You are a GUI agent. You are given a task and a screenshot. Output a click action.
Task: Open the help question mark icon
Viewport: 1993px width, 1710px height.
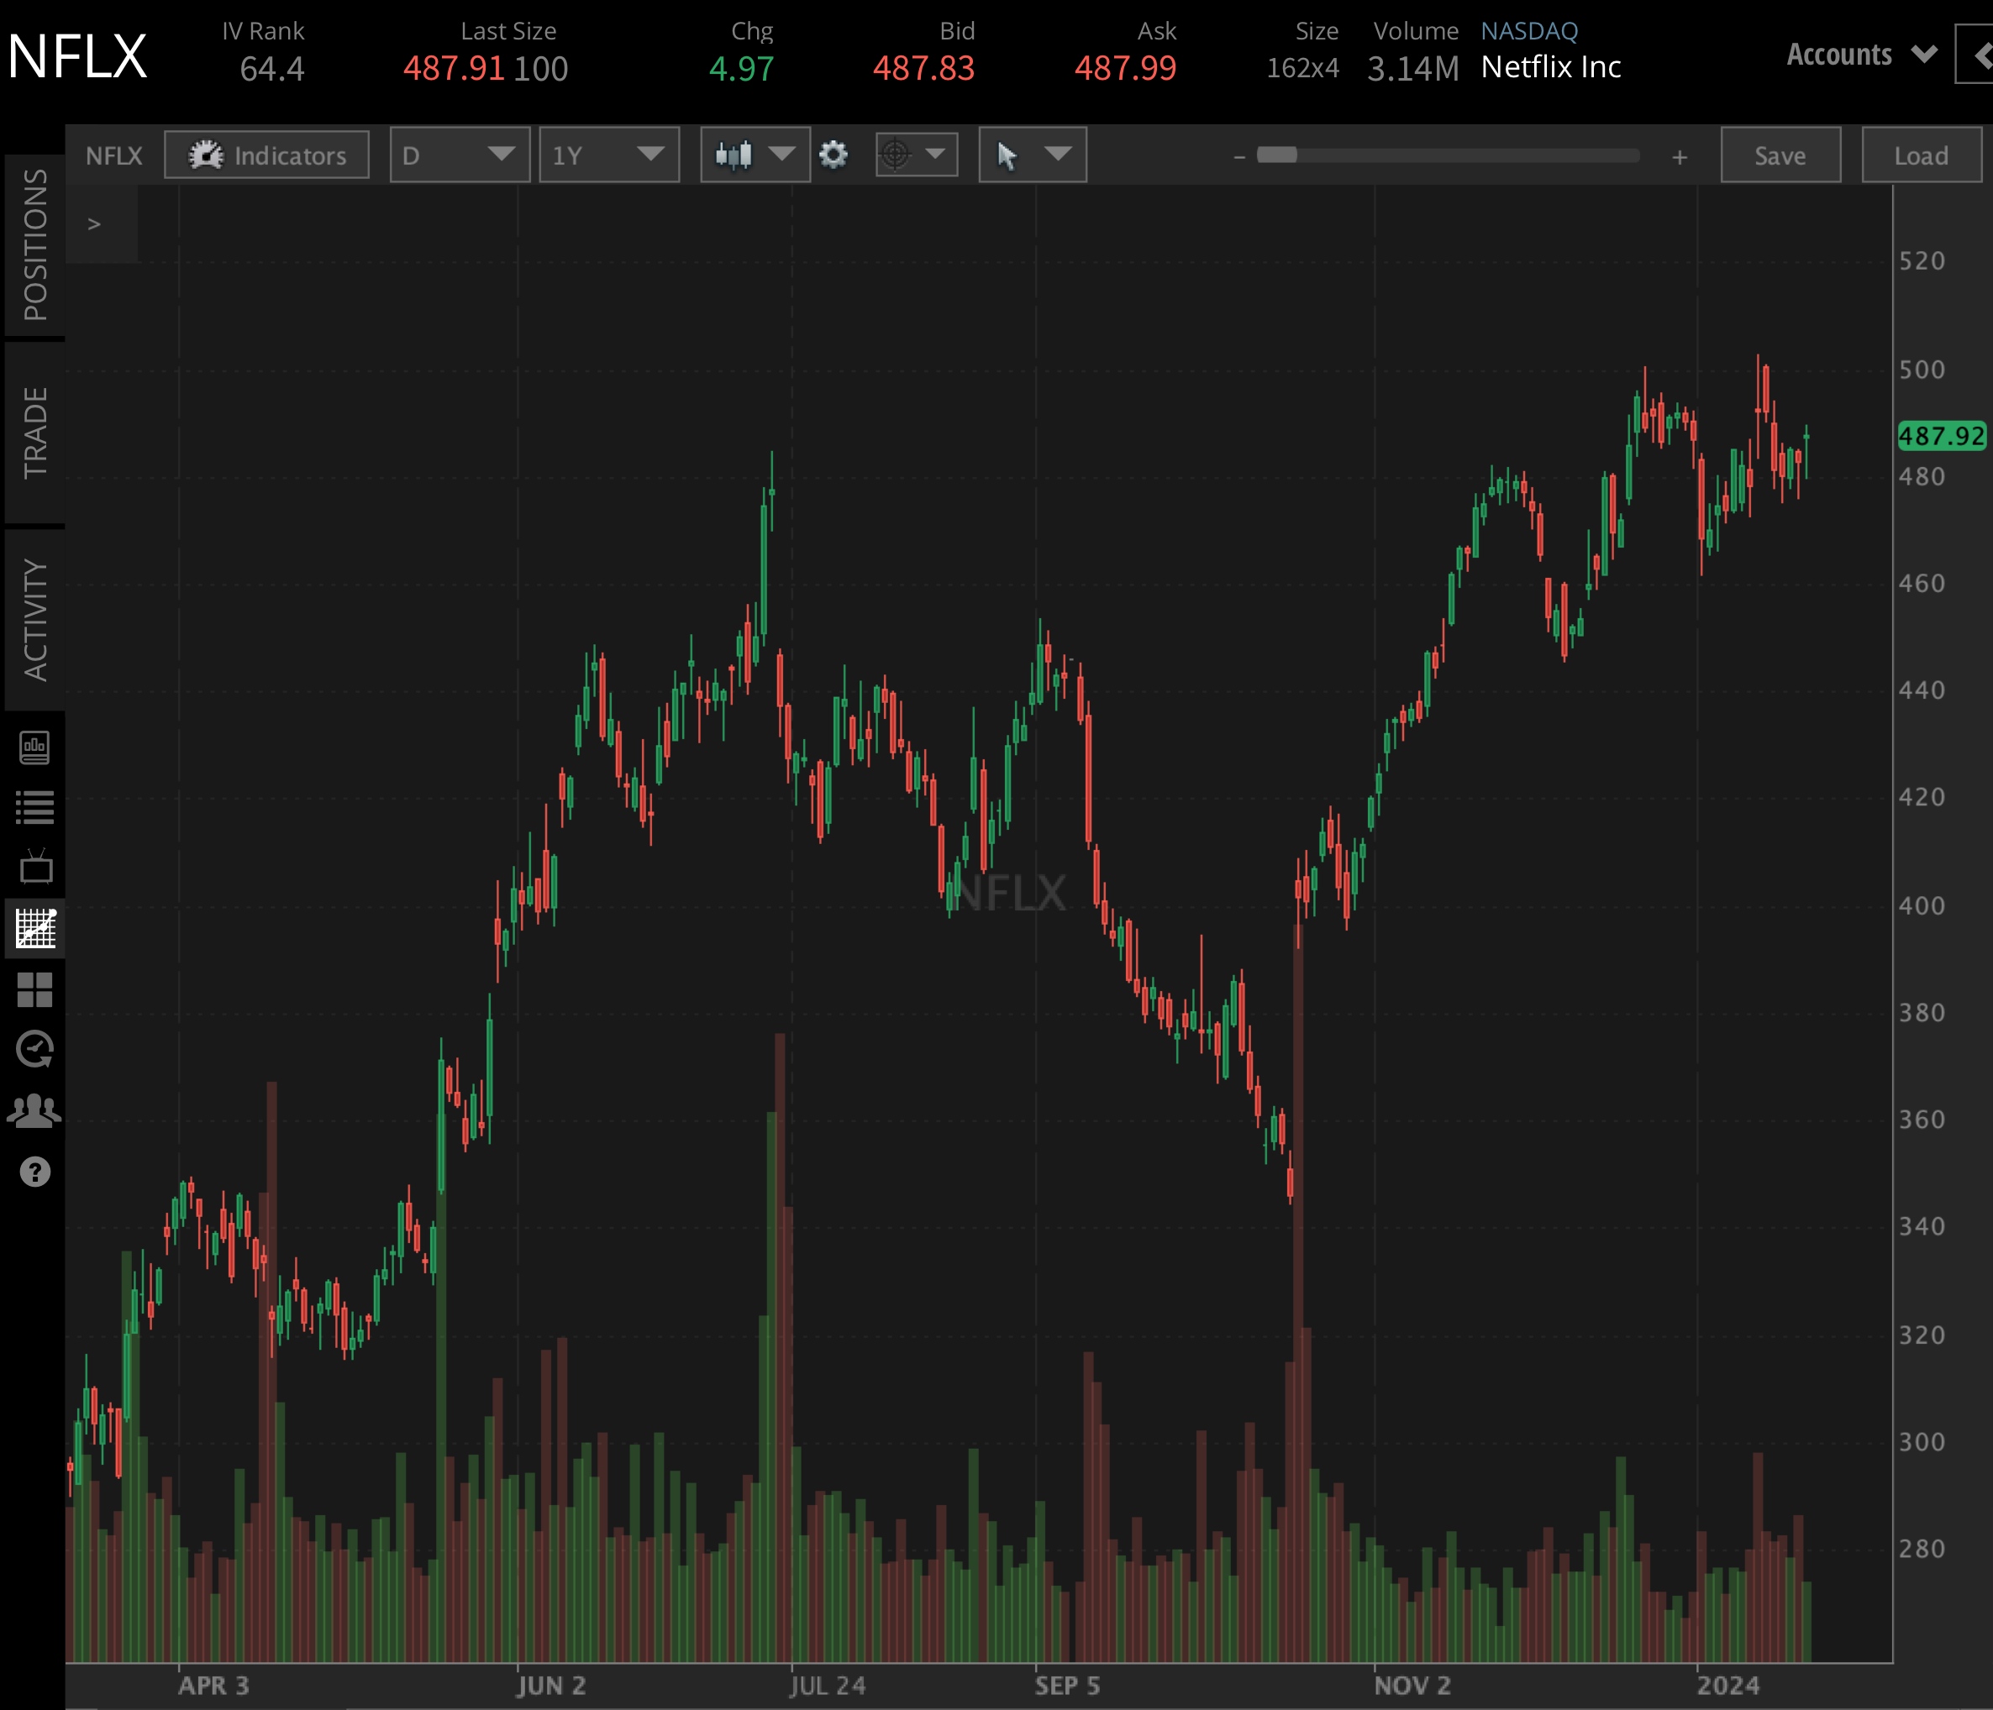tap(35, 1172)
